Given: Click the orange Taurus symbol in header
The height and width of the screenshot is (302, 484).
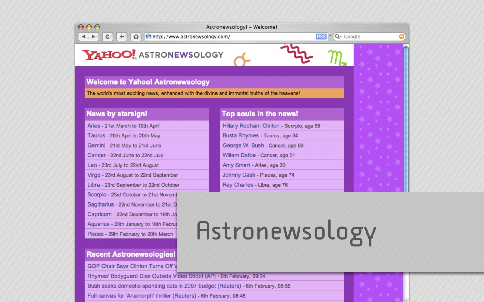Looking at the screenshot, I should [242, 60].
